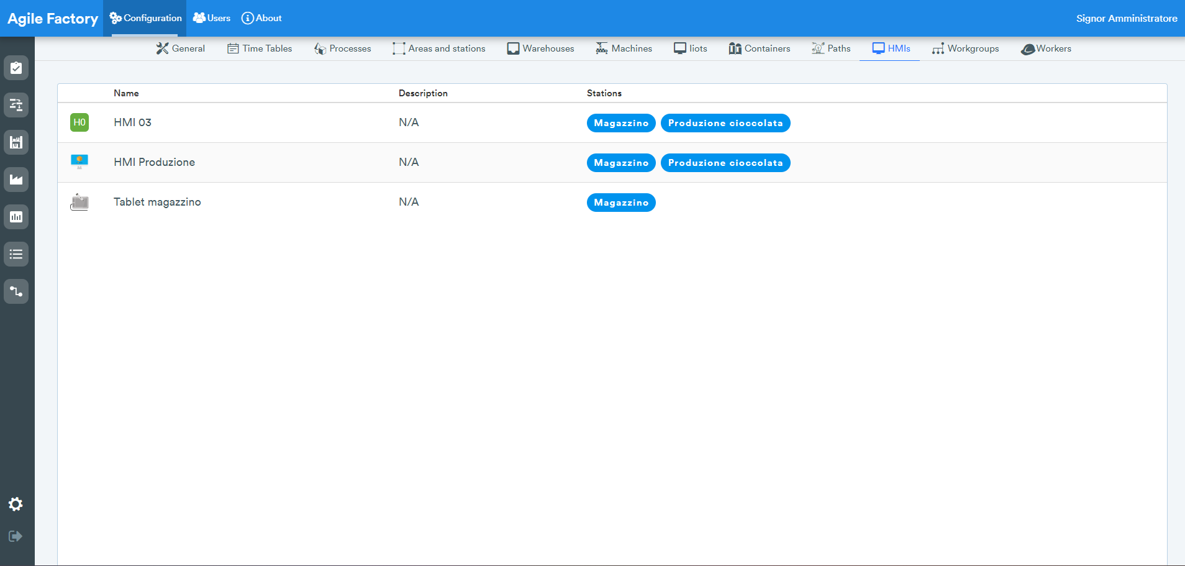Click the Areas and stations dashed square icon
Image resolution: width=1185 pixels, height=566 pixels.
tap(399, 48)
